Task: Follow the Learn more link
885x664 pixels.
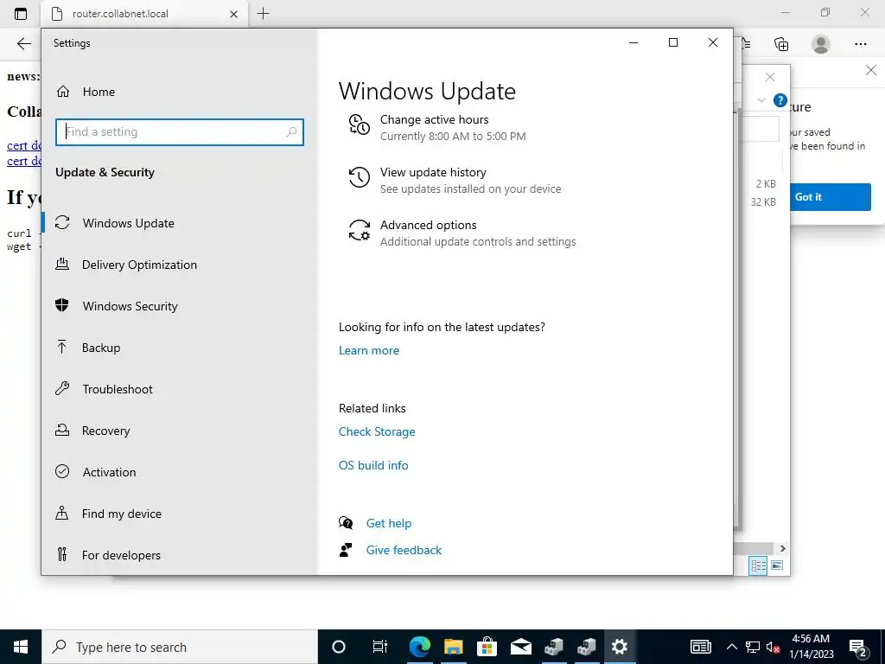Action: 368,350
